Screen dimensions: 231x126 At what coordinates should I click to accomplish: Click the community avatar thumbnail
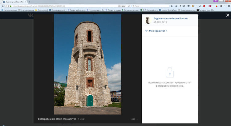tap(148, 20)
